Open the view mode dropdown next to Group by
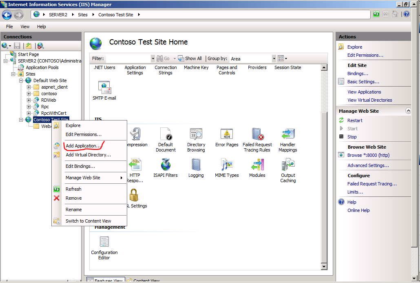The width and height of the screenshot is (420, 283). pyautogui.click(x=282, y=58)
